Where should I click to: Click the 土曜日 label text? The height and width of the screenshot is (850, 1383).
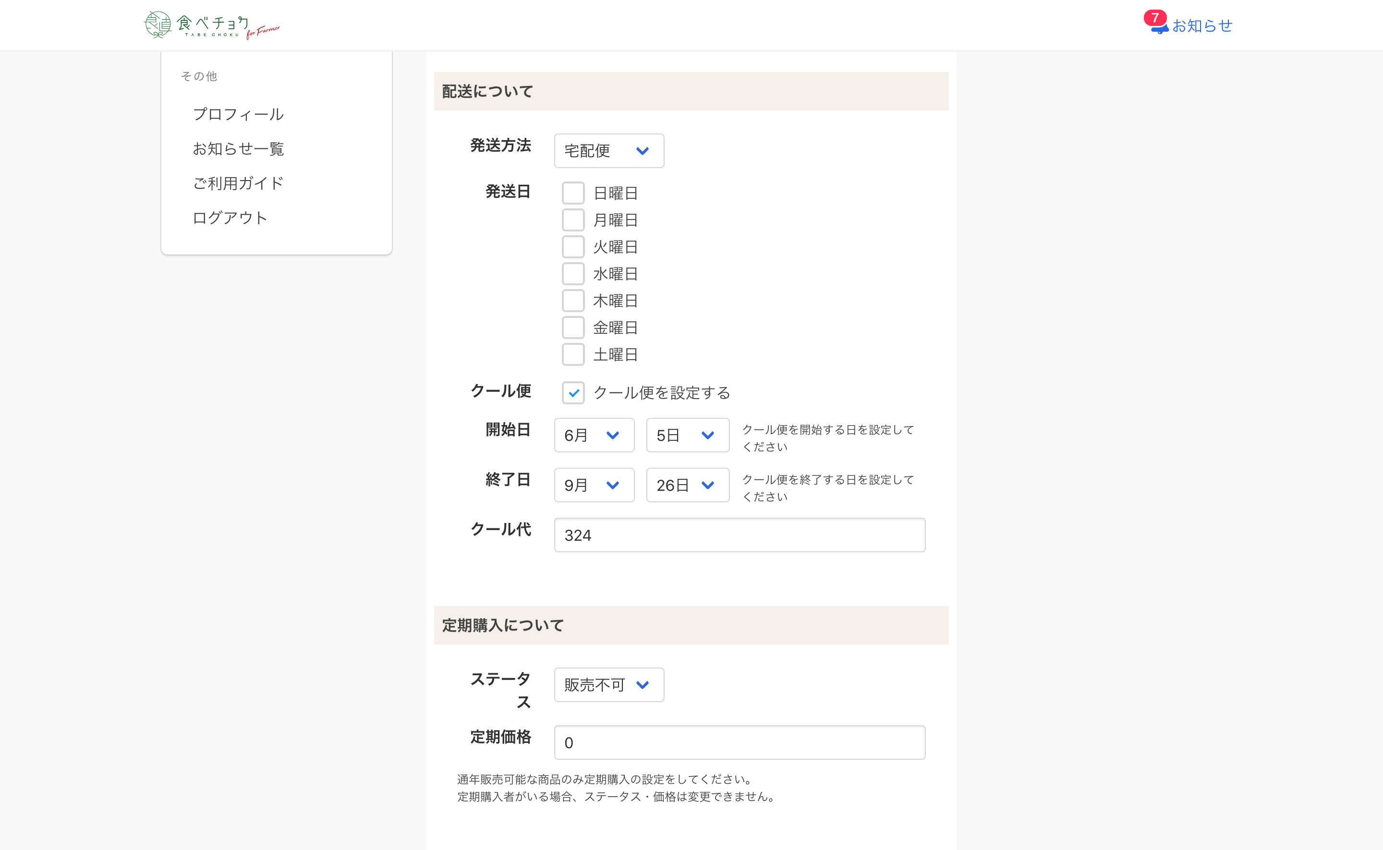[615, 354]
